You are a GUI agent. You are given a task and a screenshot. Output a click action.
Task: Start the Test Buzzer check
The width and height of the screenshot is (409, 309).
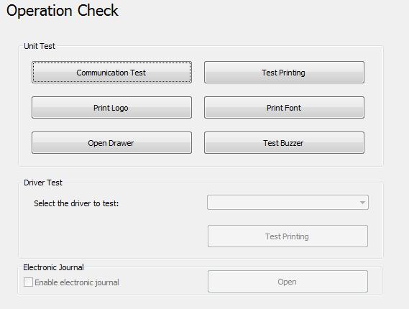pyautogui.click(x=284, y=142)
